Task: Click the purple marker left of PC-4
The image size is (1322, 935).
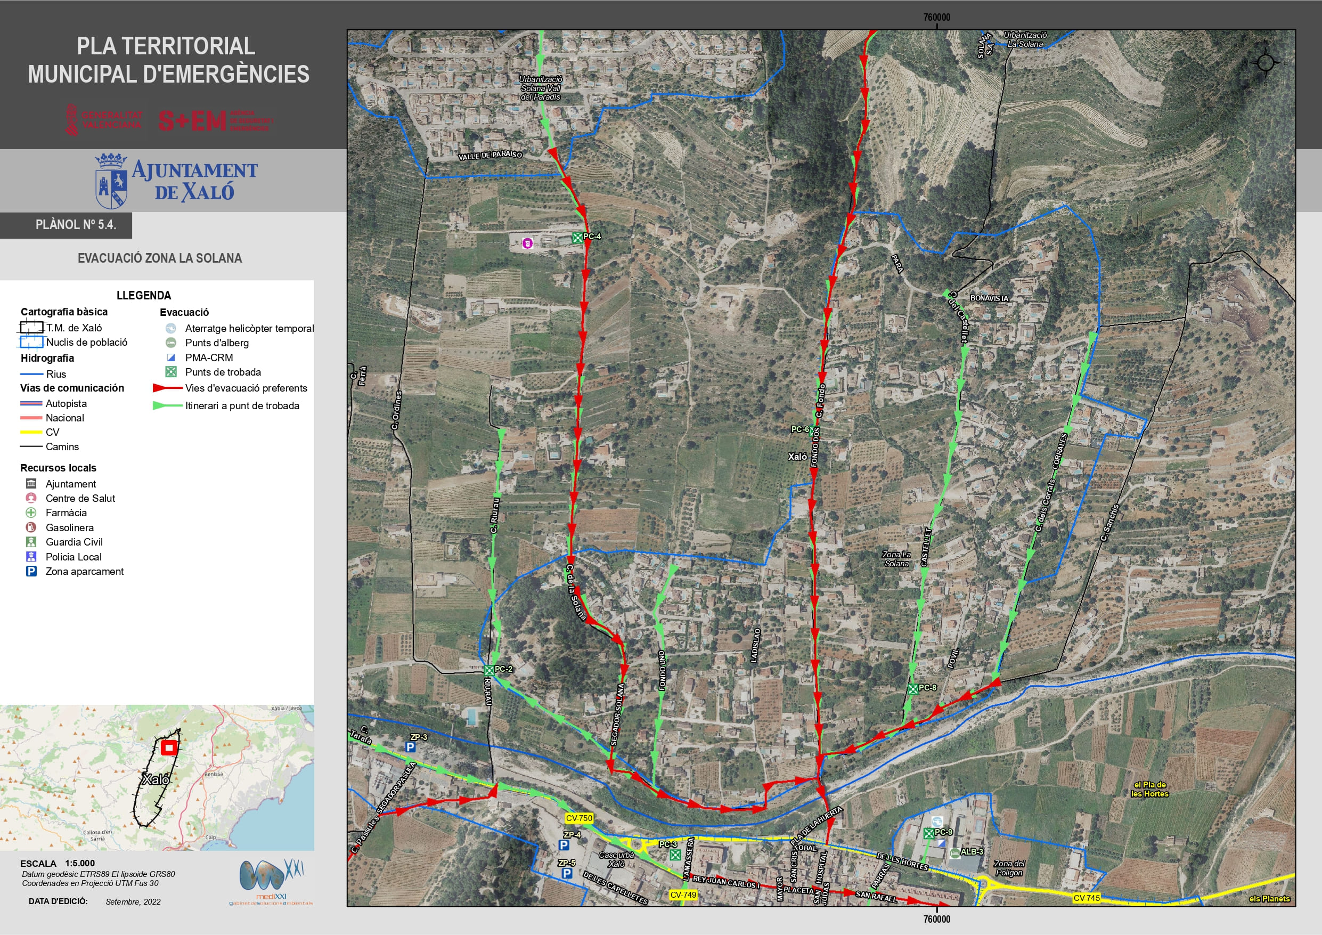Action: tap(527, 243)
